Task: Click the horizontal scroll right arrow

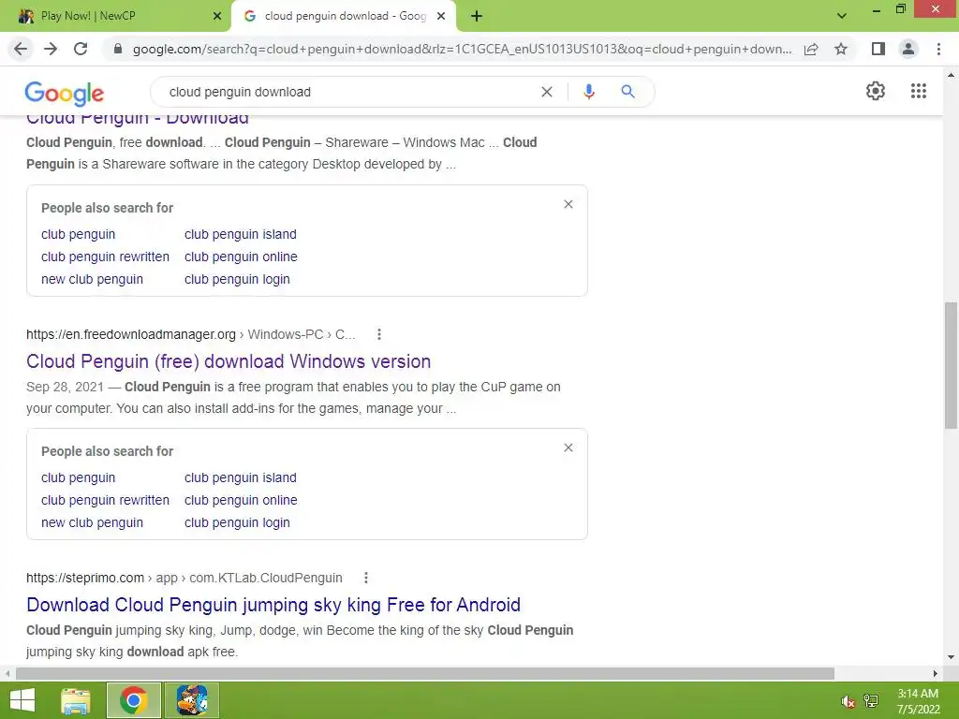Action: click(936, 674)
